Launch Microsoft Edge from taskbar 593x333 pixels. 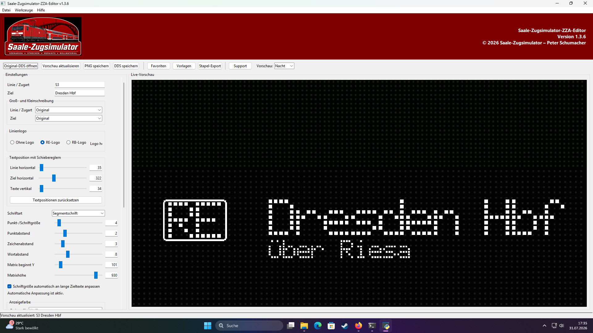(x=318, y=326)
